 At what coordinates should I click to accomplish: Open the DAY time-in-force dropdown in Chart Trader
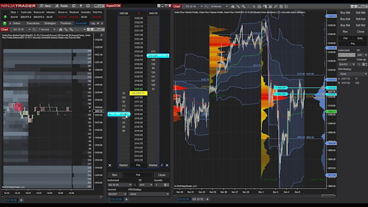tap(362, 55)
